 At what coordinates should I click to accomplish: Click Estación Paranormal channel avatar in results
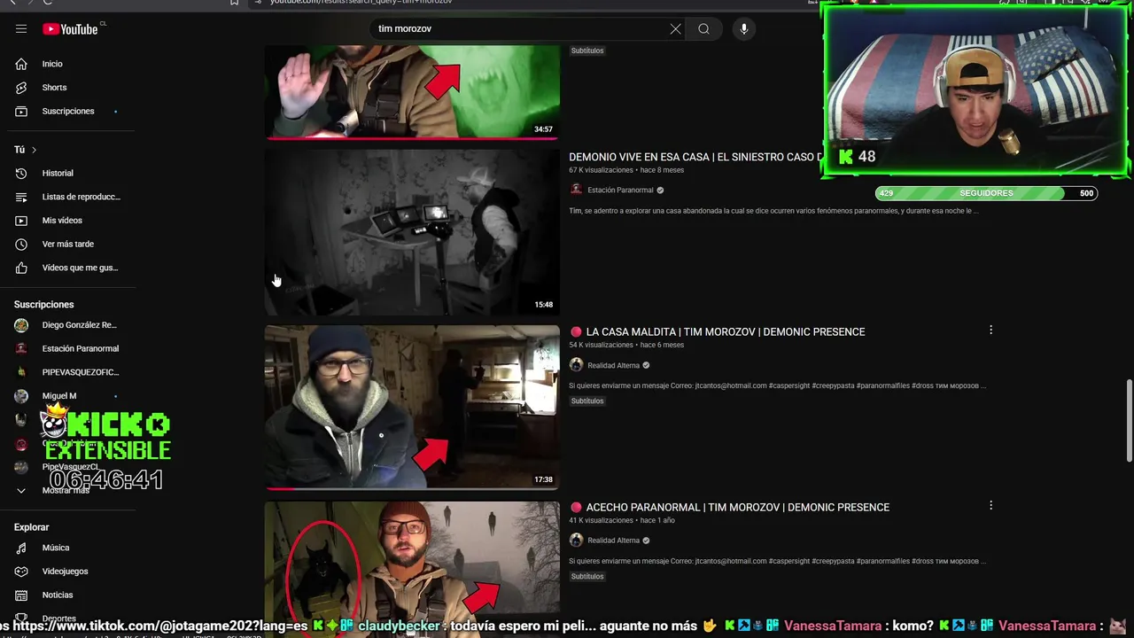click(576, 190)
